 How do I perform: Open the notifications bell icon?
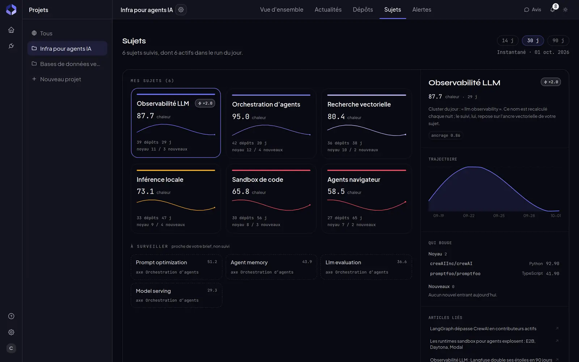click(552, 10)
